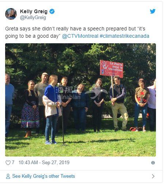Click the speaker at the microphone in photo
The height and width of the screenshot is (184, 164).
[x=52, y=109]
